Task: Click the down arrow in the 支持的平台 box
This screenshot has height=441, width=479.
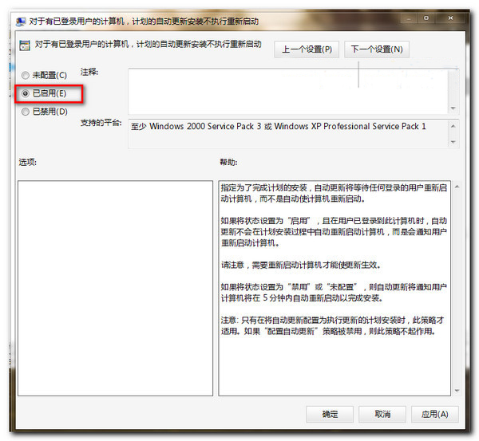Action: (x=453, y=142)
